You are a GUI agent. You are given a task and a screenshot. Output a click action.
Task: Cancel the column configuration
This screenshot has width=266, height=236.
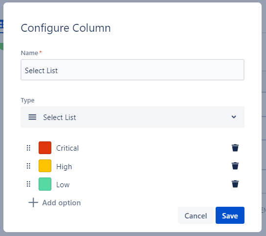[x=196, y=216]
